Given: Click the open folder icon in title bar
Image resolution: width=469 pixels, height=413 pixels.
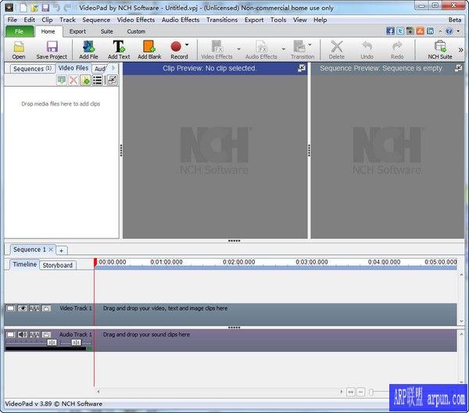Looking at the screenshot, I should click(34, 8).
